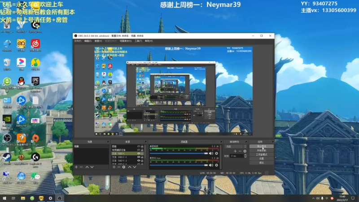Viewport: 359px width, 202px height.
Task: Open the 场景集合(S) menu
Action: (x=126, y=41)
